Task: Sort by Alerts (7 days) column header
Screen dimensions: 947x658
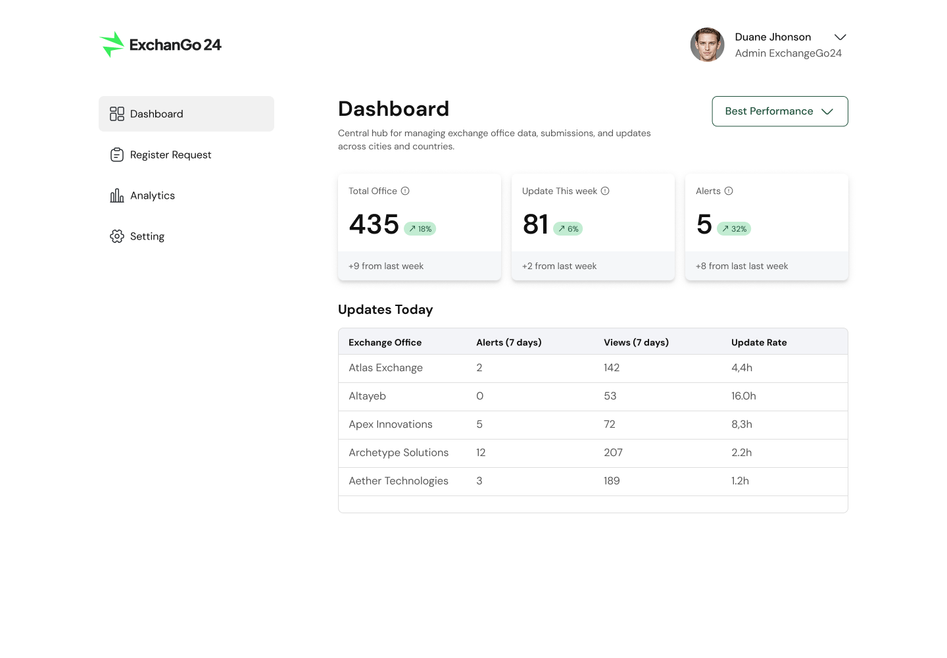Action: (508, 342)
